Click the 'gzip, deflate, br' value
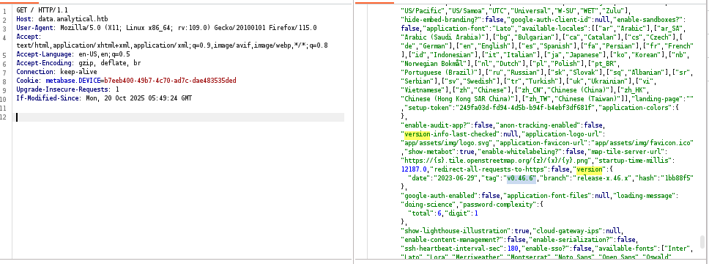 pyautogui.click(x=109, y=63)
